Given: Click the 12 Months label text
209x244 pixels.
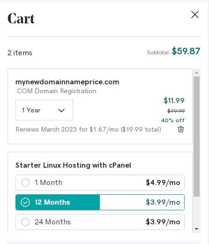Looking at the screenshot, I should click(x=52, y=202).
